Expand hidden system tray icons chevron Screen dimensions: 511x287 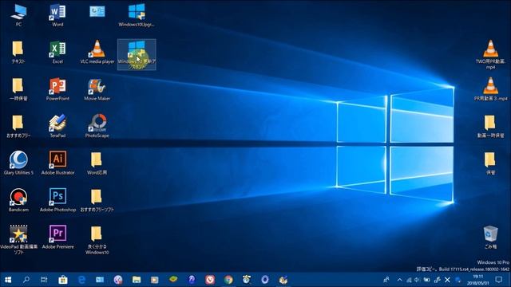[x=399, y=280]
